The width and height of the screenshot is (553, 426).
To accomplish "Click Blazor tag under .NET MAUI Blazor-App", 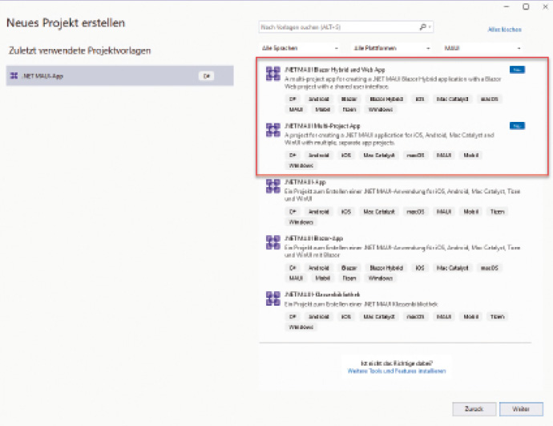I will 349,268.
